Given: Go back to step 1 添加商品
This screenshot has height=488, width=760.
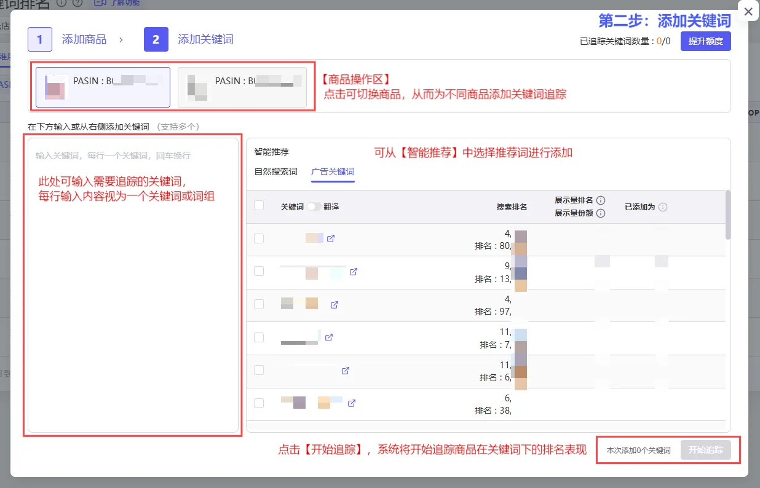Looking at the screenshot, I should 67,39.
